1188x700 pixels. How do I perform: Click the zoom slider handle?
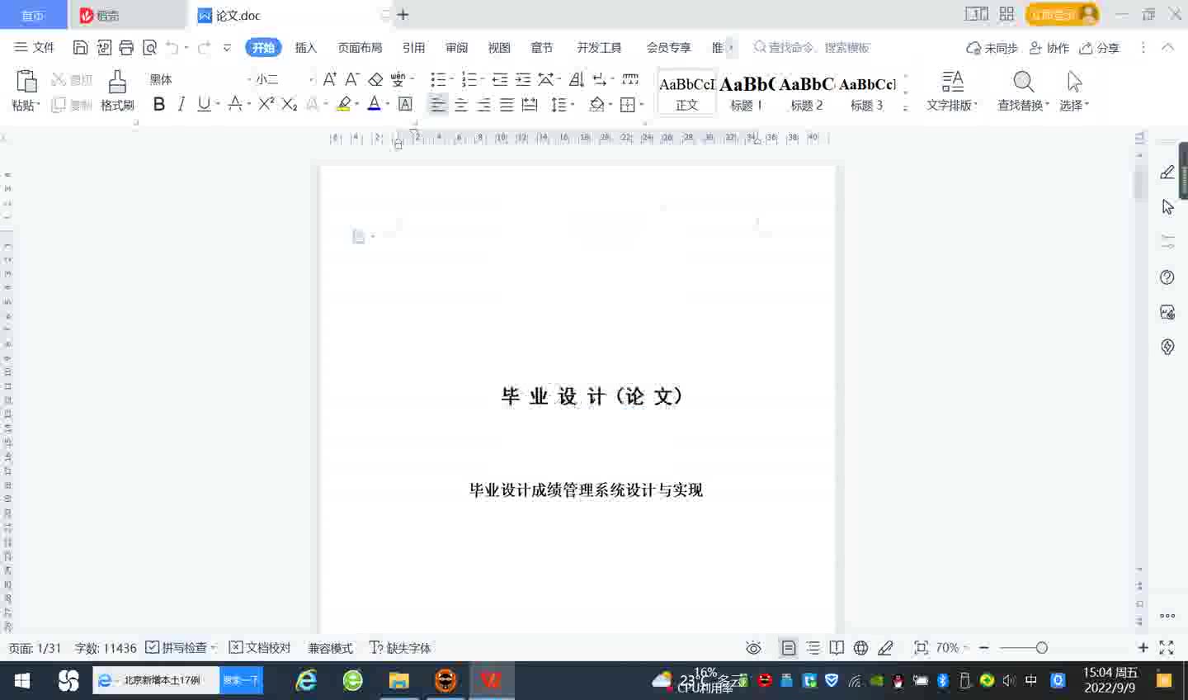[x=1042, y=648]
